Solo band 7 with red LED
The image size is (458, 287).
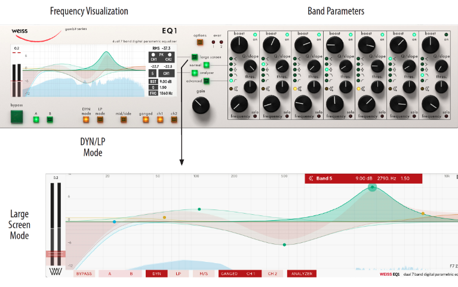(x=446, y=116)
